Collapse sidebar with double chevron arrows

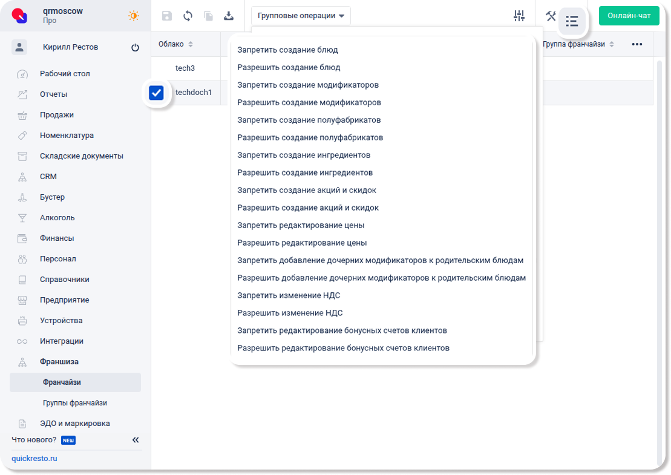136,440
